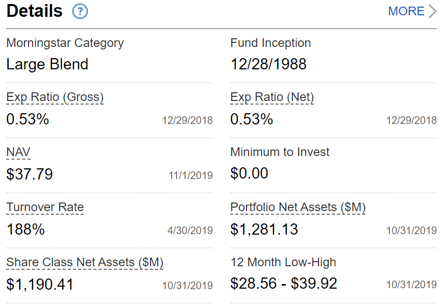Viewport: 445px width, 305px height.
Task: Click the Share Class Net Assets ($M) label
Action: click(x=85, y=262)
